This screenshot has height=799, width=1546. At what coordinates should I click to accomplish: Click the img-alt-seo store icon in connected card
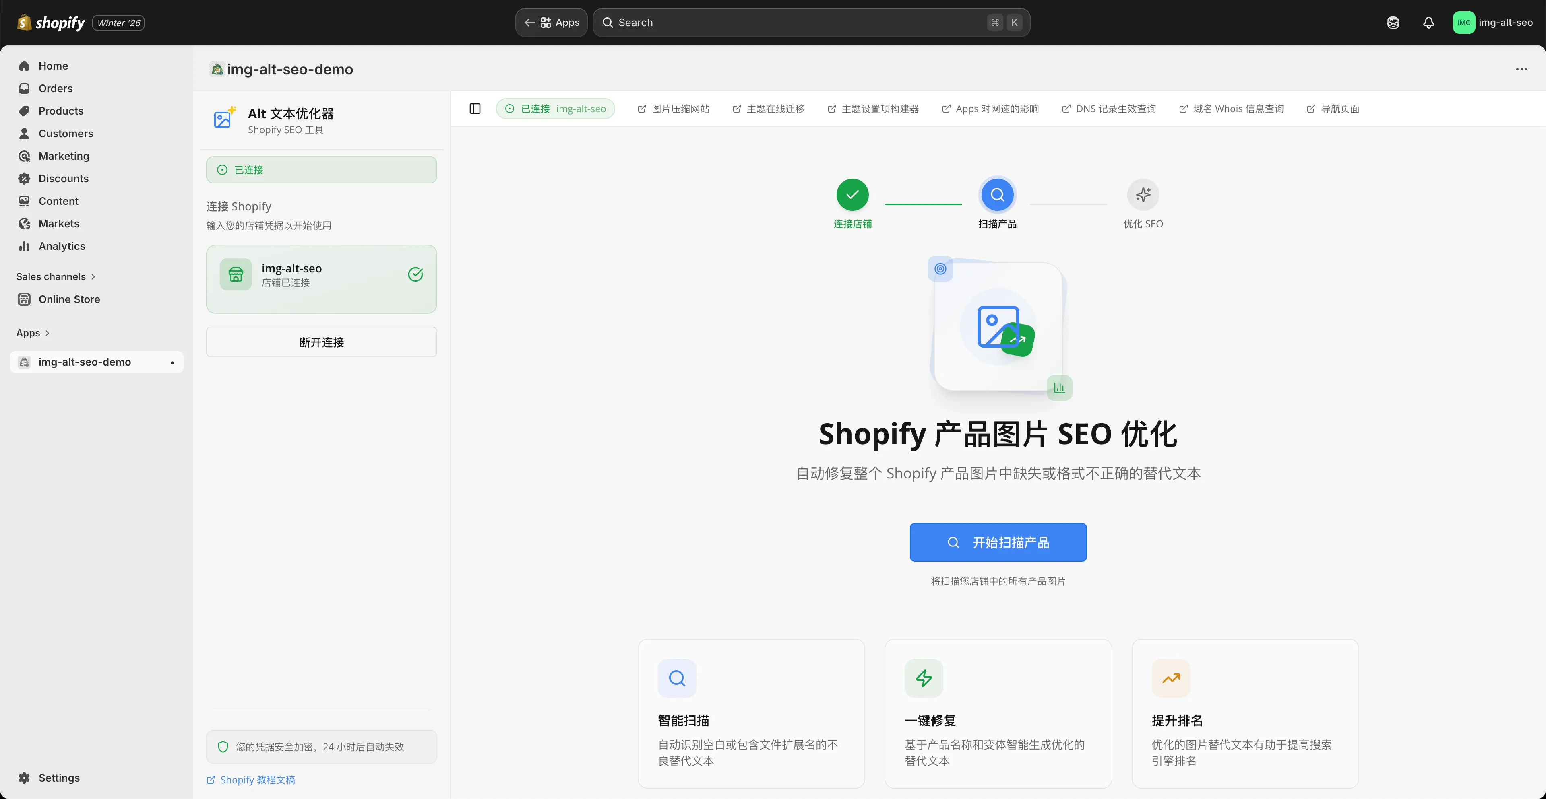235,274
